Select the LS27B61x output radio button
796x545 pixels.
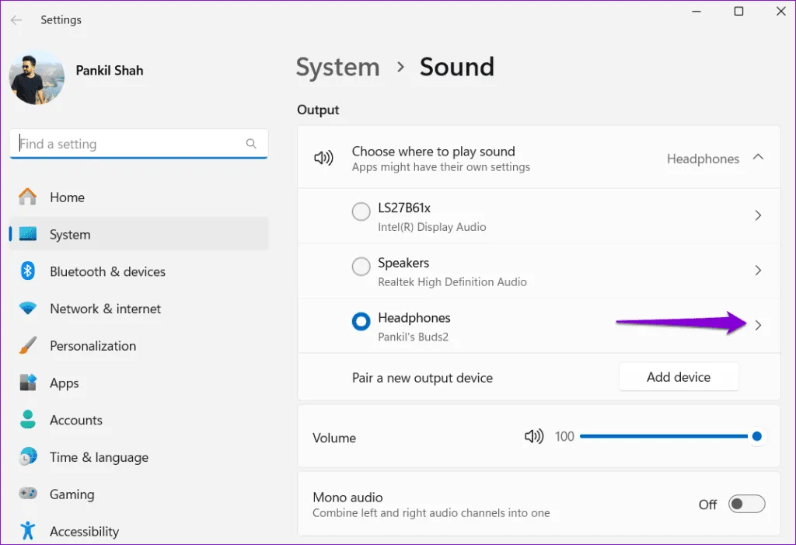[361, 211]
